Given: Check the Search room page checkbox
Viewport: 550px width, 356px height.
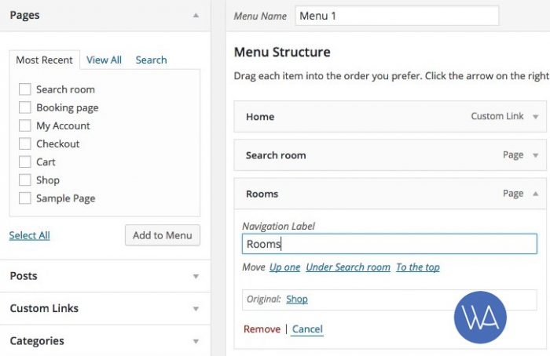Looking at the screenshot, I should [25, 89].
